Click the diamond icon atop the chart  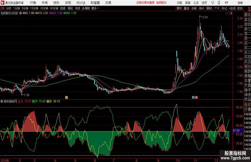(227, 13)
